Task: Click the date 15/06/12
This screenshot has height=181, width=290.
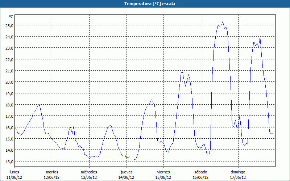Action: (163, 177)
